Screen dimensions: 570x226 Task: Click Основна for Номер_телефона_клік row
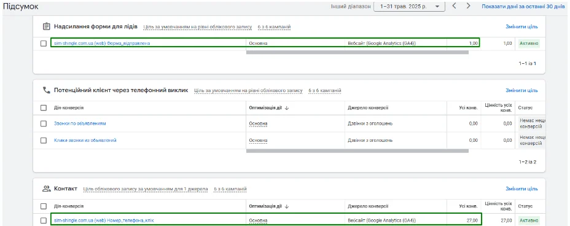[x=258, y=220]
